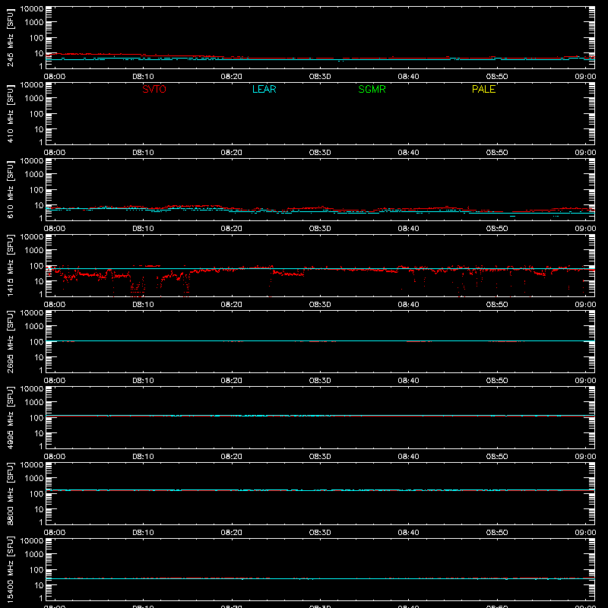Select the 8800 MHz [SFU] axis label
Image resolution: width=608 pixels, height=608 pixels.
coord(10,493)
